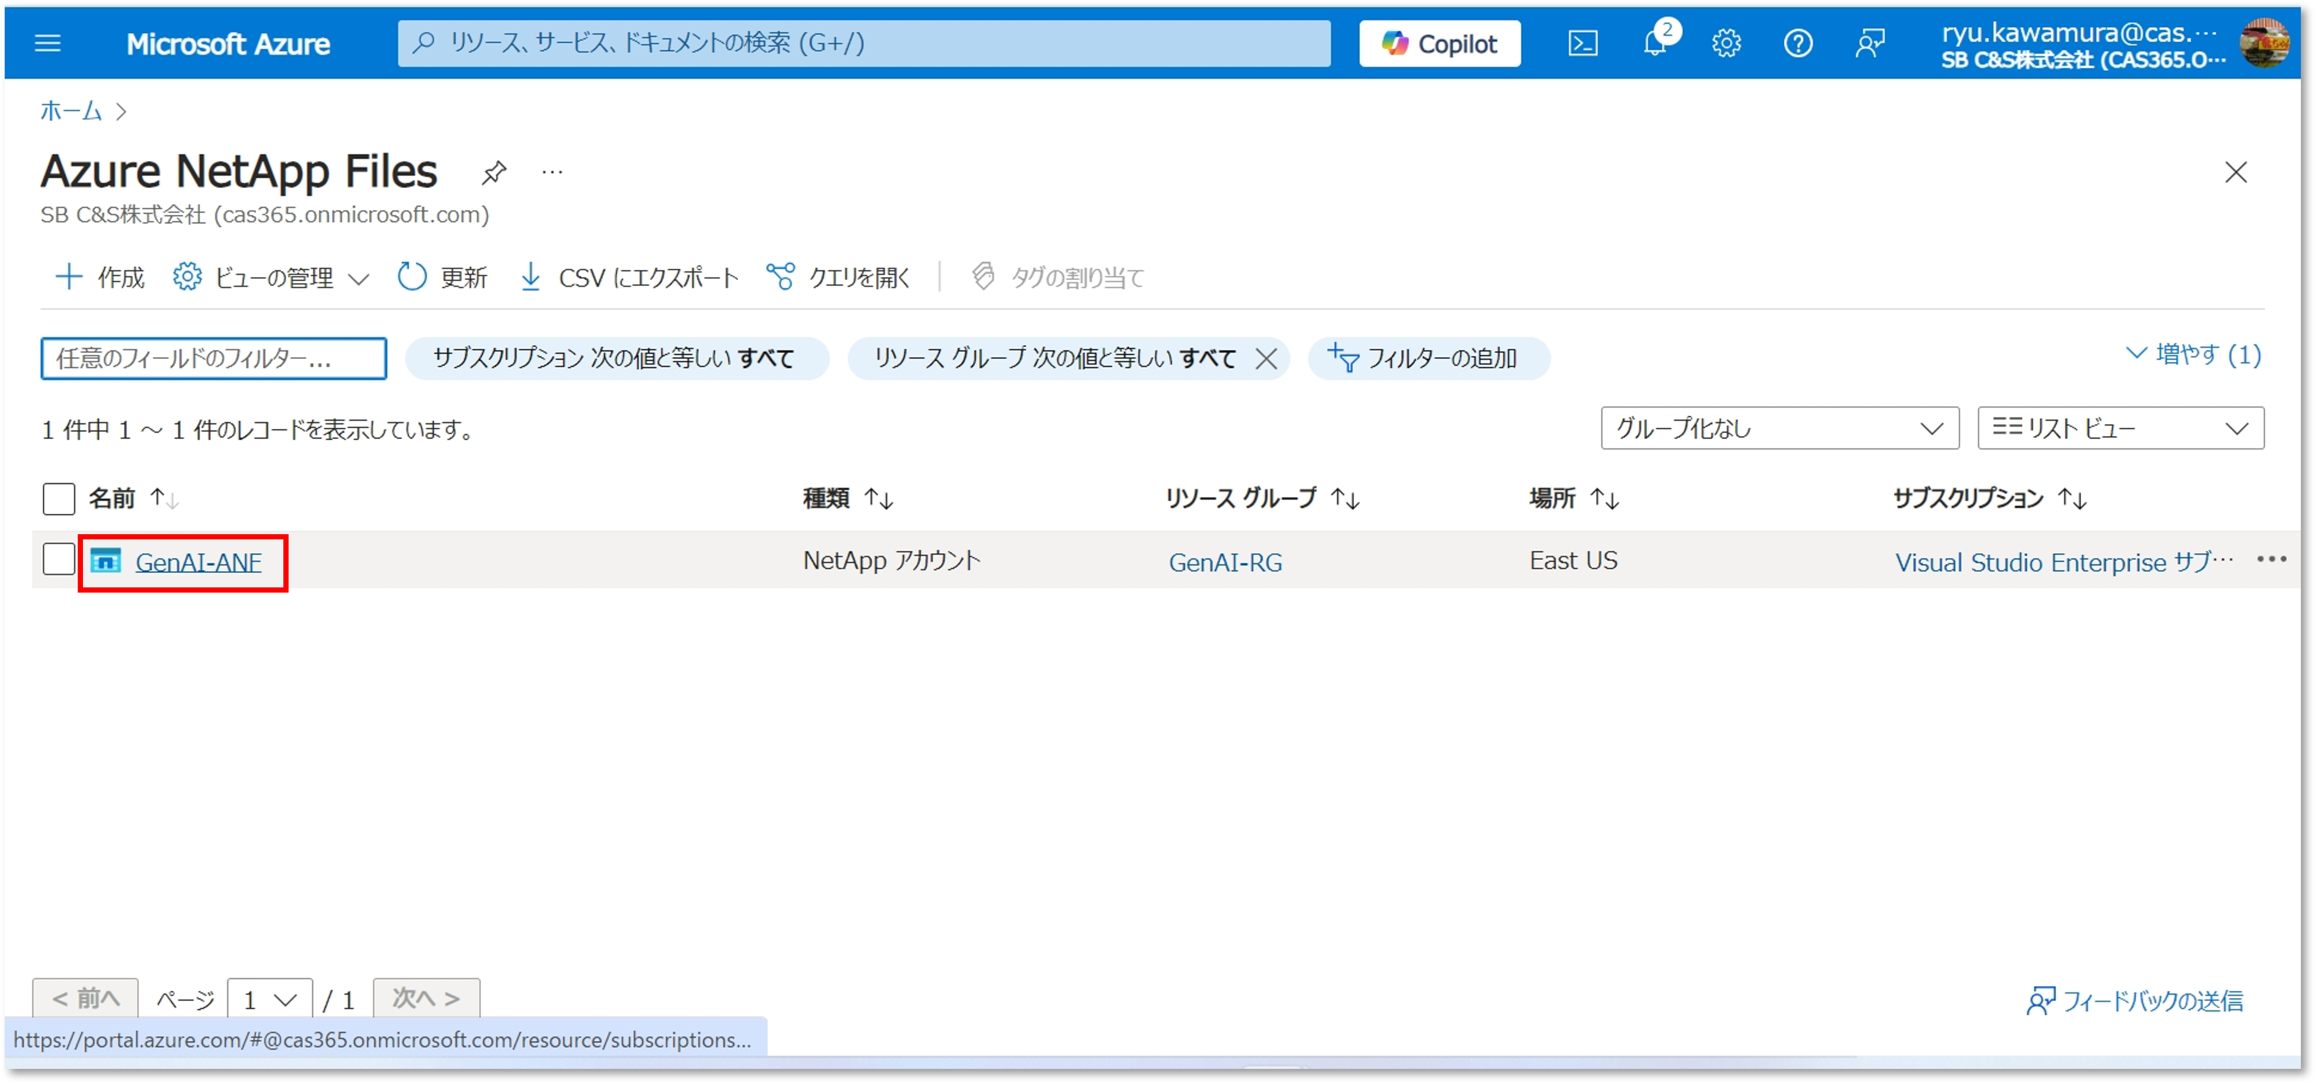This screenshot has height=1084, width=2316.
Task: Open portal settings gear
Action: [x=1725, y=43]
